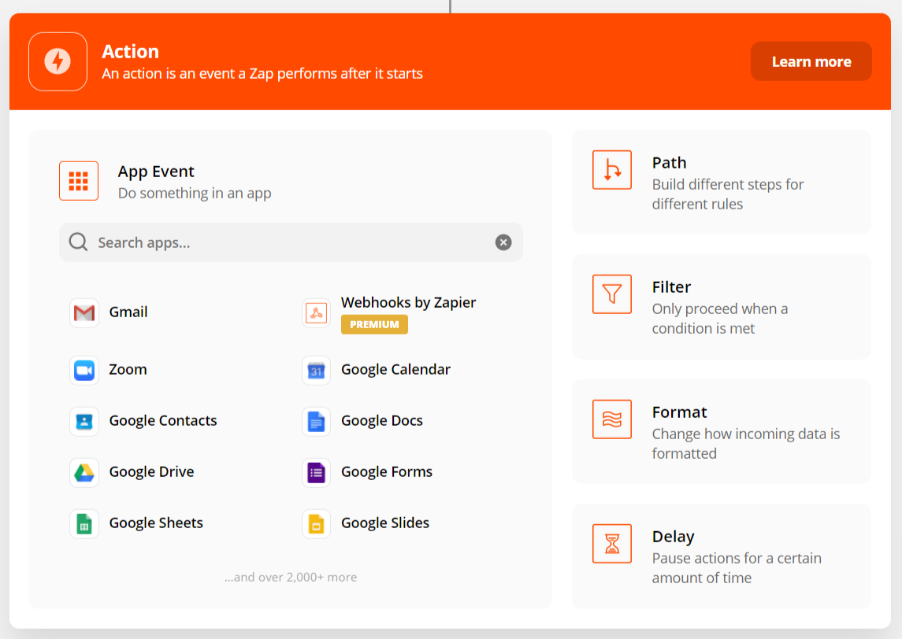
Task: Click the Filter heading
Action: point(671,286)
